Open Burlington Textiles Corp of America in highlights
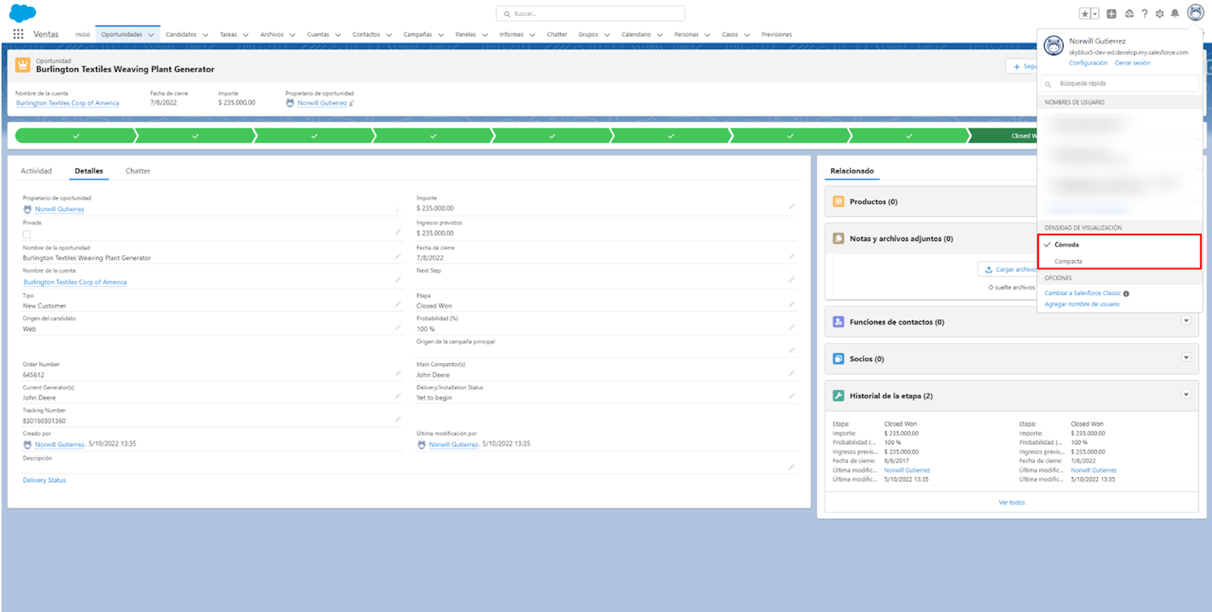Image resolution: width=1212 pixels, height=612 pixels. point(67,103)
